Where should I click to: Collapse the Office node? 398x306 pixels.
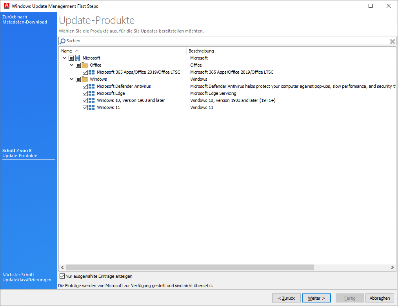[x=72, y=65]
